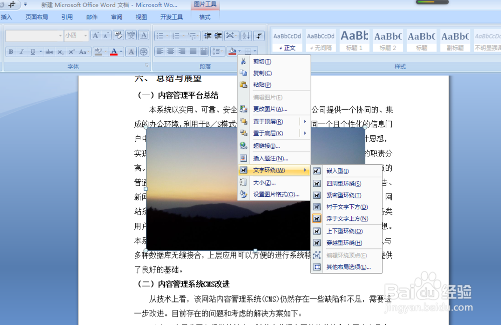Select 嵌入型 wrapping option
Image resolution: width=501 pixels, height=325 pixels.
(x=346, y=171)
